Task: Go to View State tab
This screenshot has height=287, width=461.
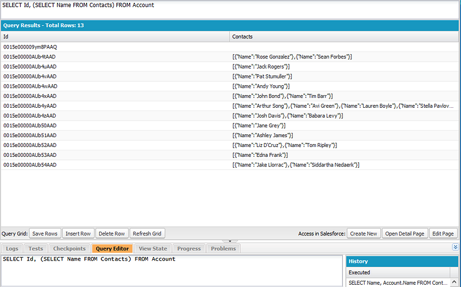Action: point(153,248)
